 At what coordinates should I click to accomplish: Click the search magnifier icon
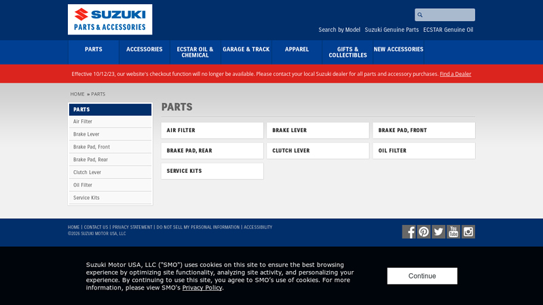[x=420, y=15]
